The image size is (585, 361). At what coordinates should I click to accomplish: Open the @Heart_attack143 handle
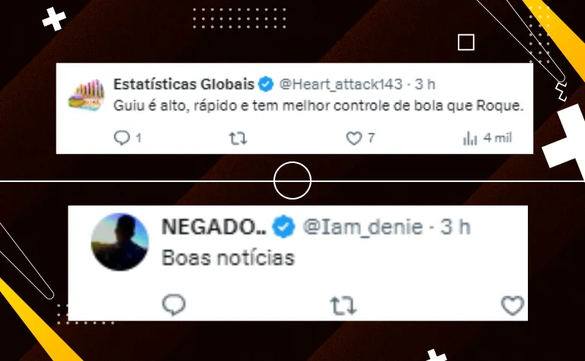341,85
